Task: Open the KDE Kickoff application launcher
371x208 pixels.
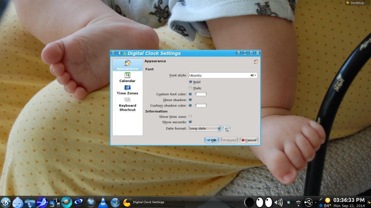Action: coord(5,202)
